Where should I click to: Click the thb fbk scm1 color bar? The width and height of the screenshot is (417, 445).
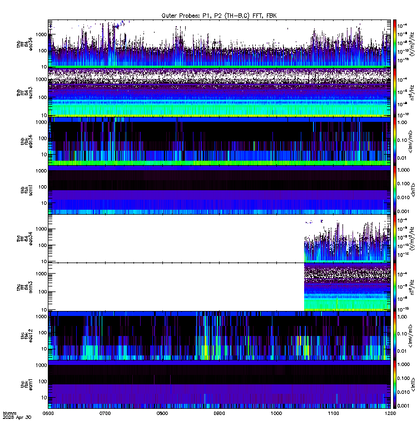click(394, 190)
